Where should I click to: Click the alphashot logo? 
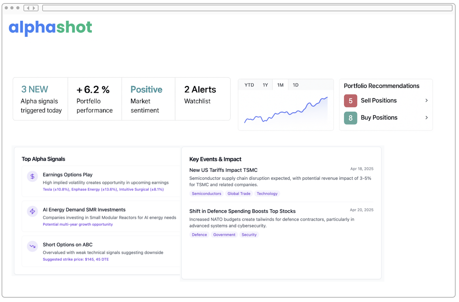(50, 27)
